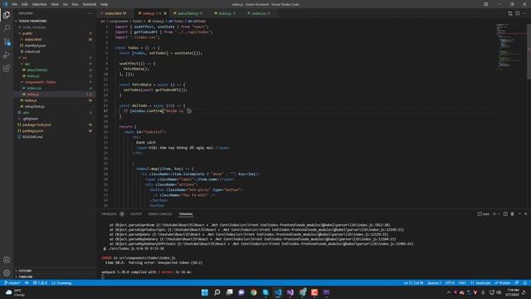Switch to the todos.js editor tab
Viewport: 531px width, 299px height.
(225, 13)
